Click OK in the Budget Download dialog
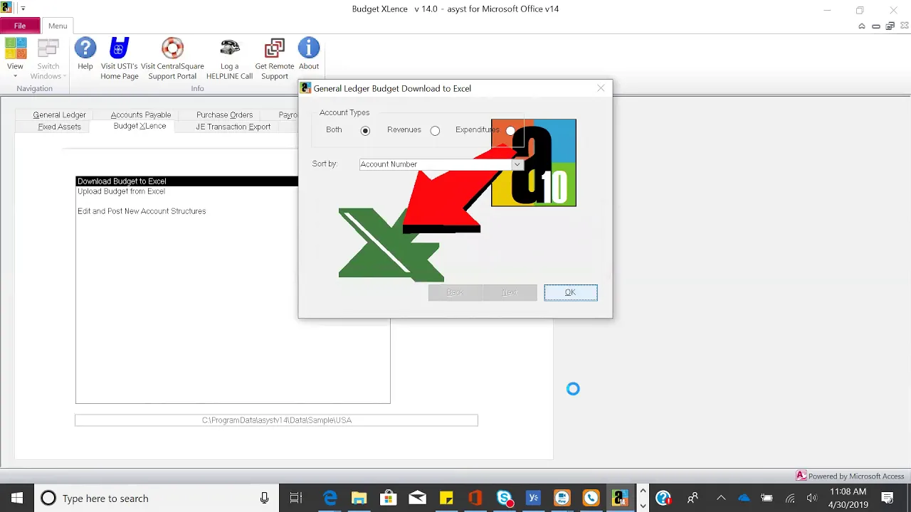 pyautogui.click(x=571, y=292)
